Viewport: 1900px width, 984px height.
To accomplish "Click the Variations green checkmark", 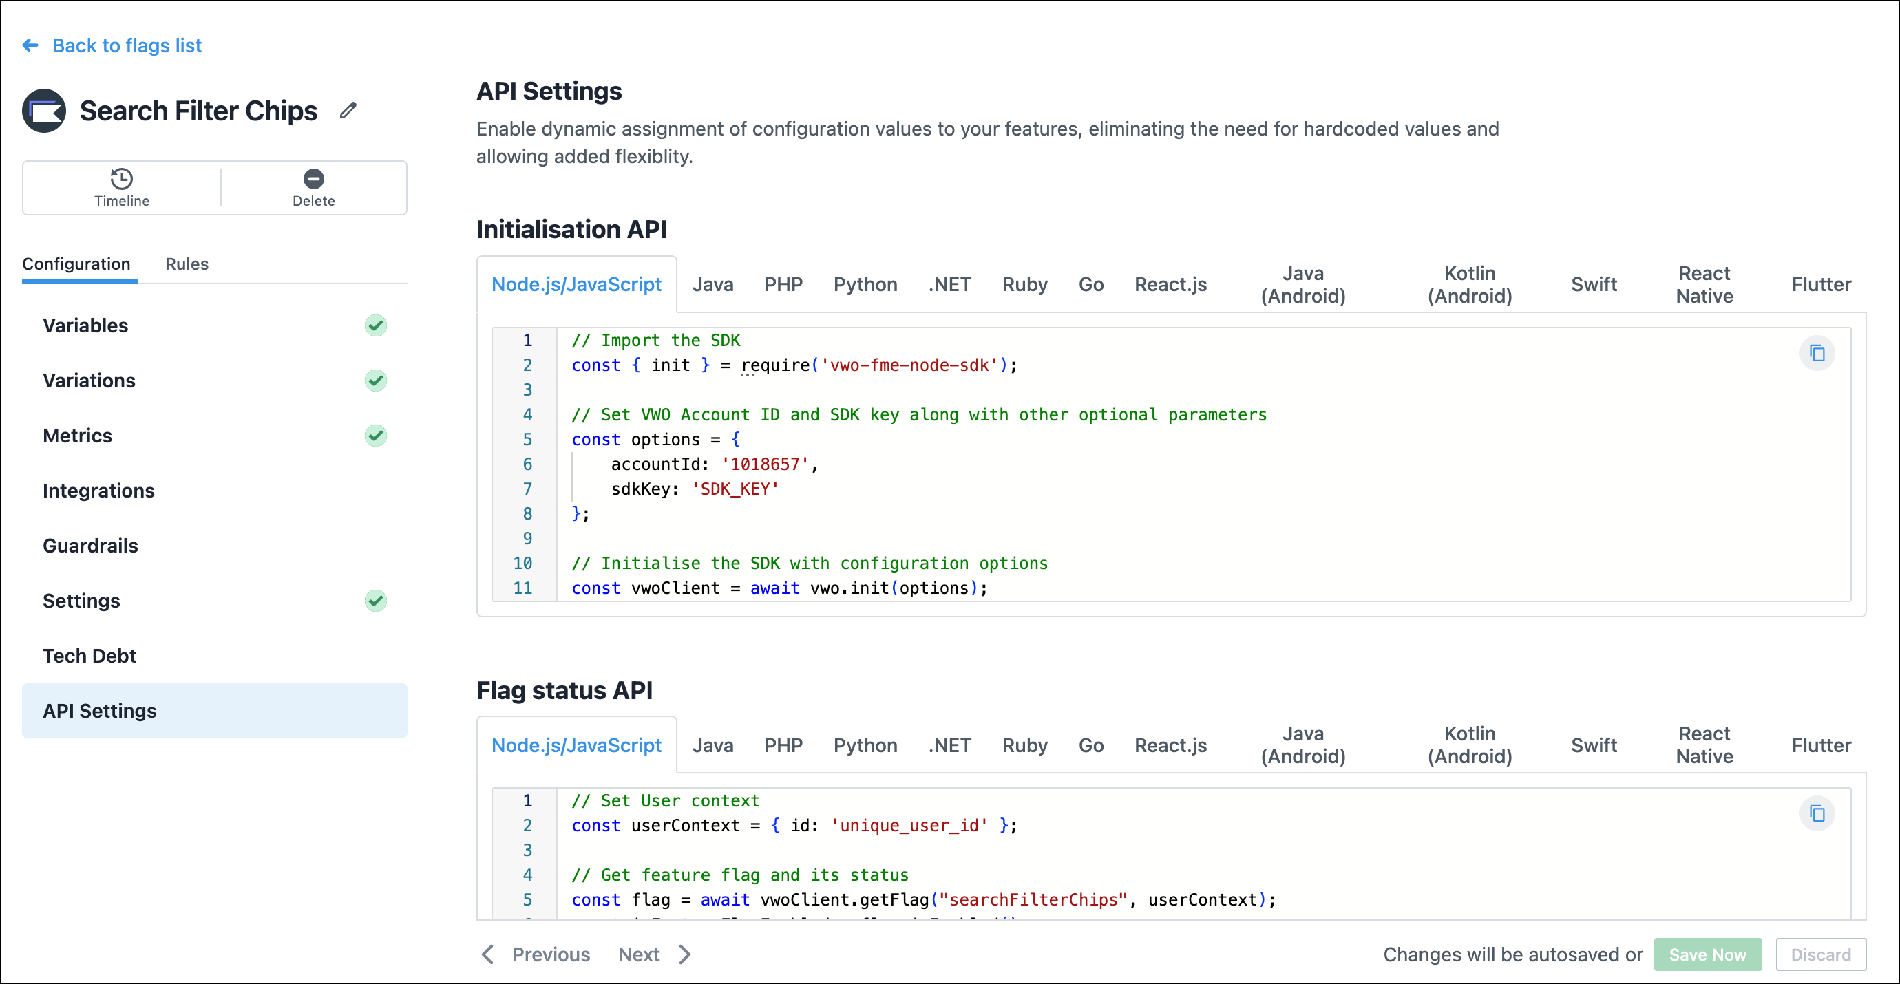I will point(375,381).
